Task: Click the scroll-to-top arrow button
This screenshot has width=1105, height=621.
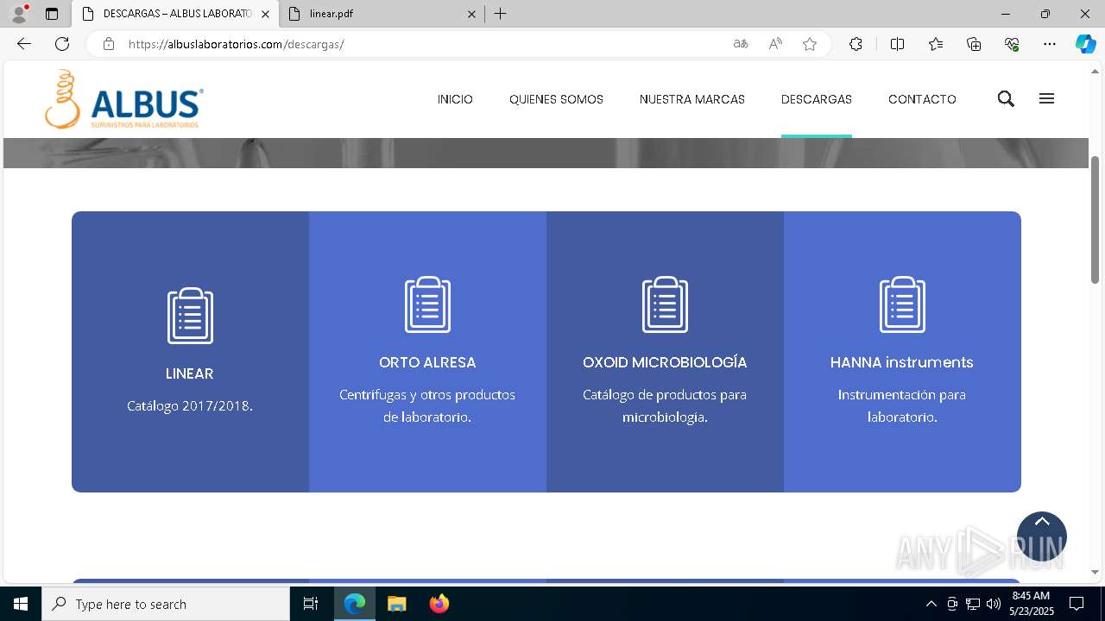Action: pos(1042,536)
